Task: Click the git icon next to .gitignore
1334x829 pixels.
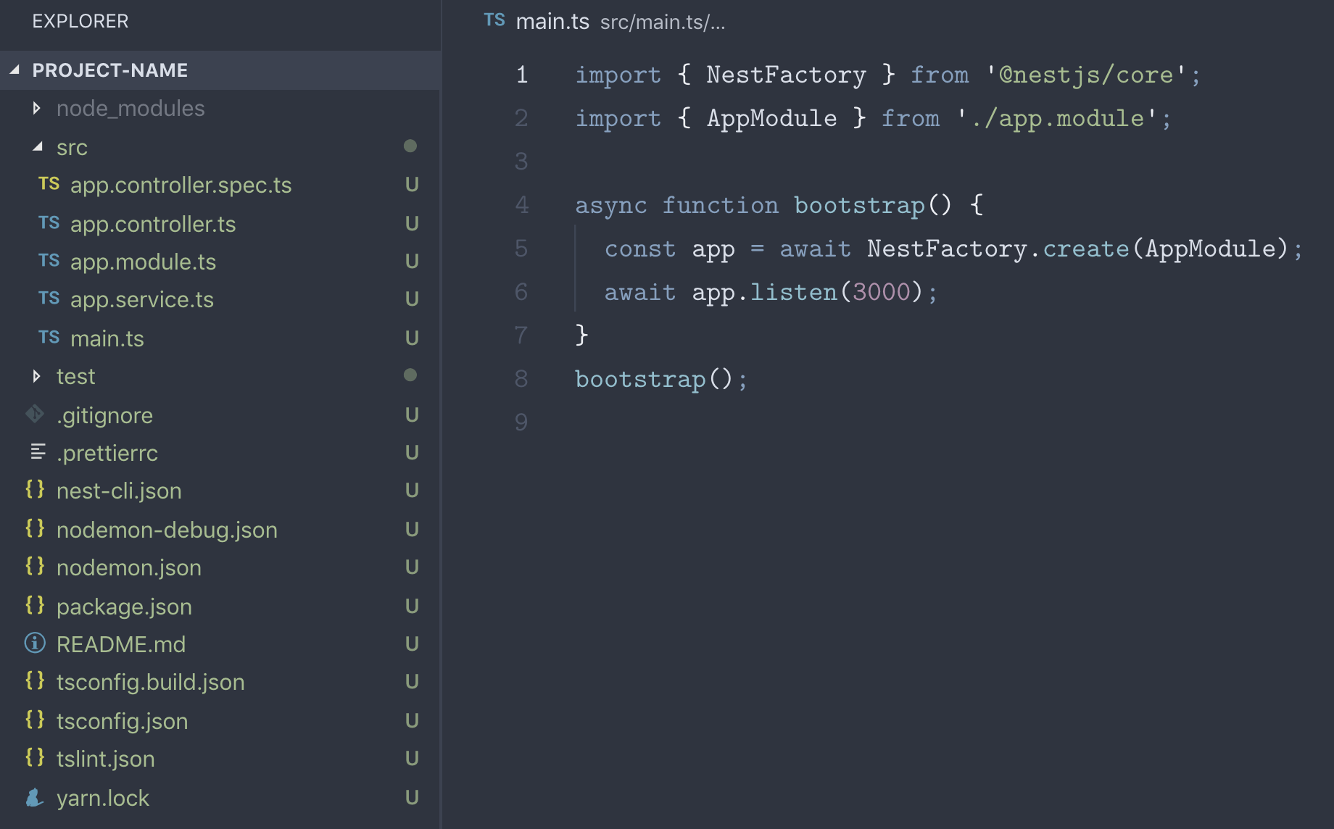Action: (x=35, y=414)
